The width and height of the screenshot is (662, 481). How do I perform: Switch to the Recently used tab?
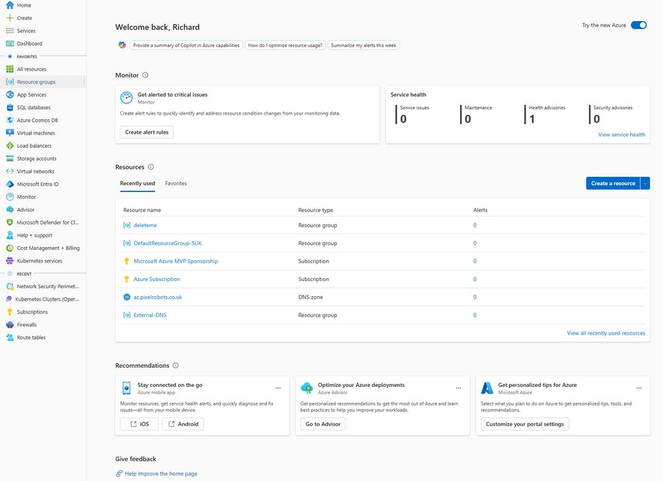coord(138,184)
